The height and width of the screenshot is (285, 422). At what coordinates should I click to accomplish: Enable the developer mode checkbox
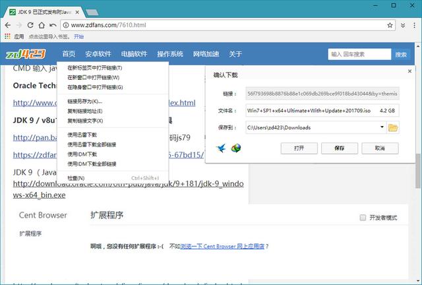(x=363, y=218)
